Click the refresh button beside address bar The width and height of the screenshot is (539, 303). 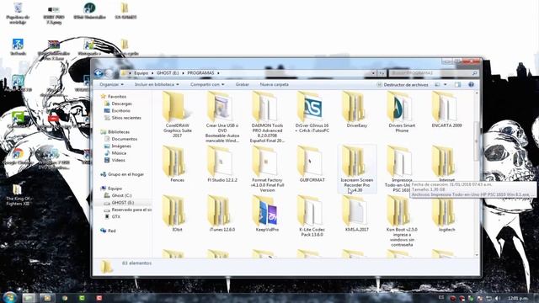click(x=382, y=73)
